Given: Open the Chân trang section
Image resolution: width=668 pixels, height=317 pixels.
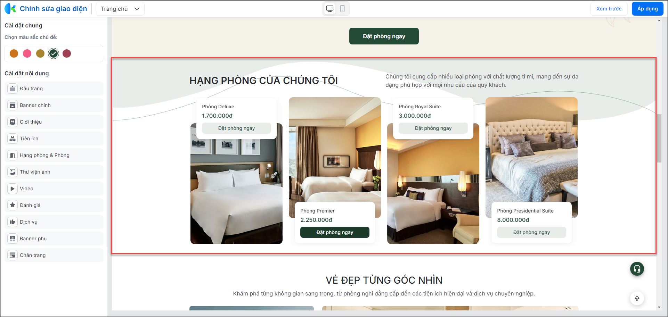Looking at the screenshot, I should coord(54,255).
